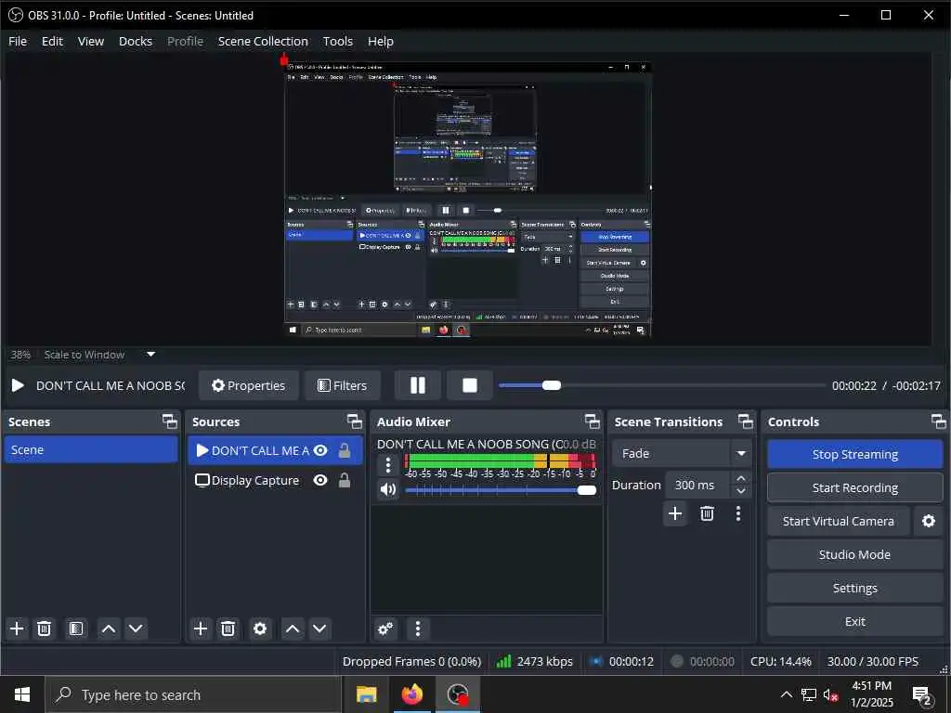Stop the media source playback
Viewport: 951px width, 713px height.
pyautogui.click(x=470, y=385)
